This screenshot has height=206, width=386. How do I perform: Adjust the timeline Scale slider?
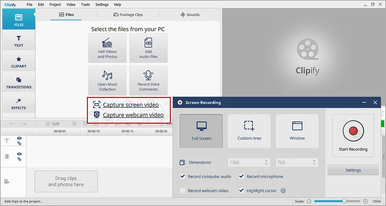click(x=337, y=201)
